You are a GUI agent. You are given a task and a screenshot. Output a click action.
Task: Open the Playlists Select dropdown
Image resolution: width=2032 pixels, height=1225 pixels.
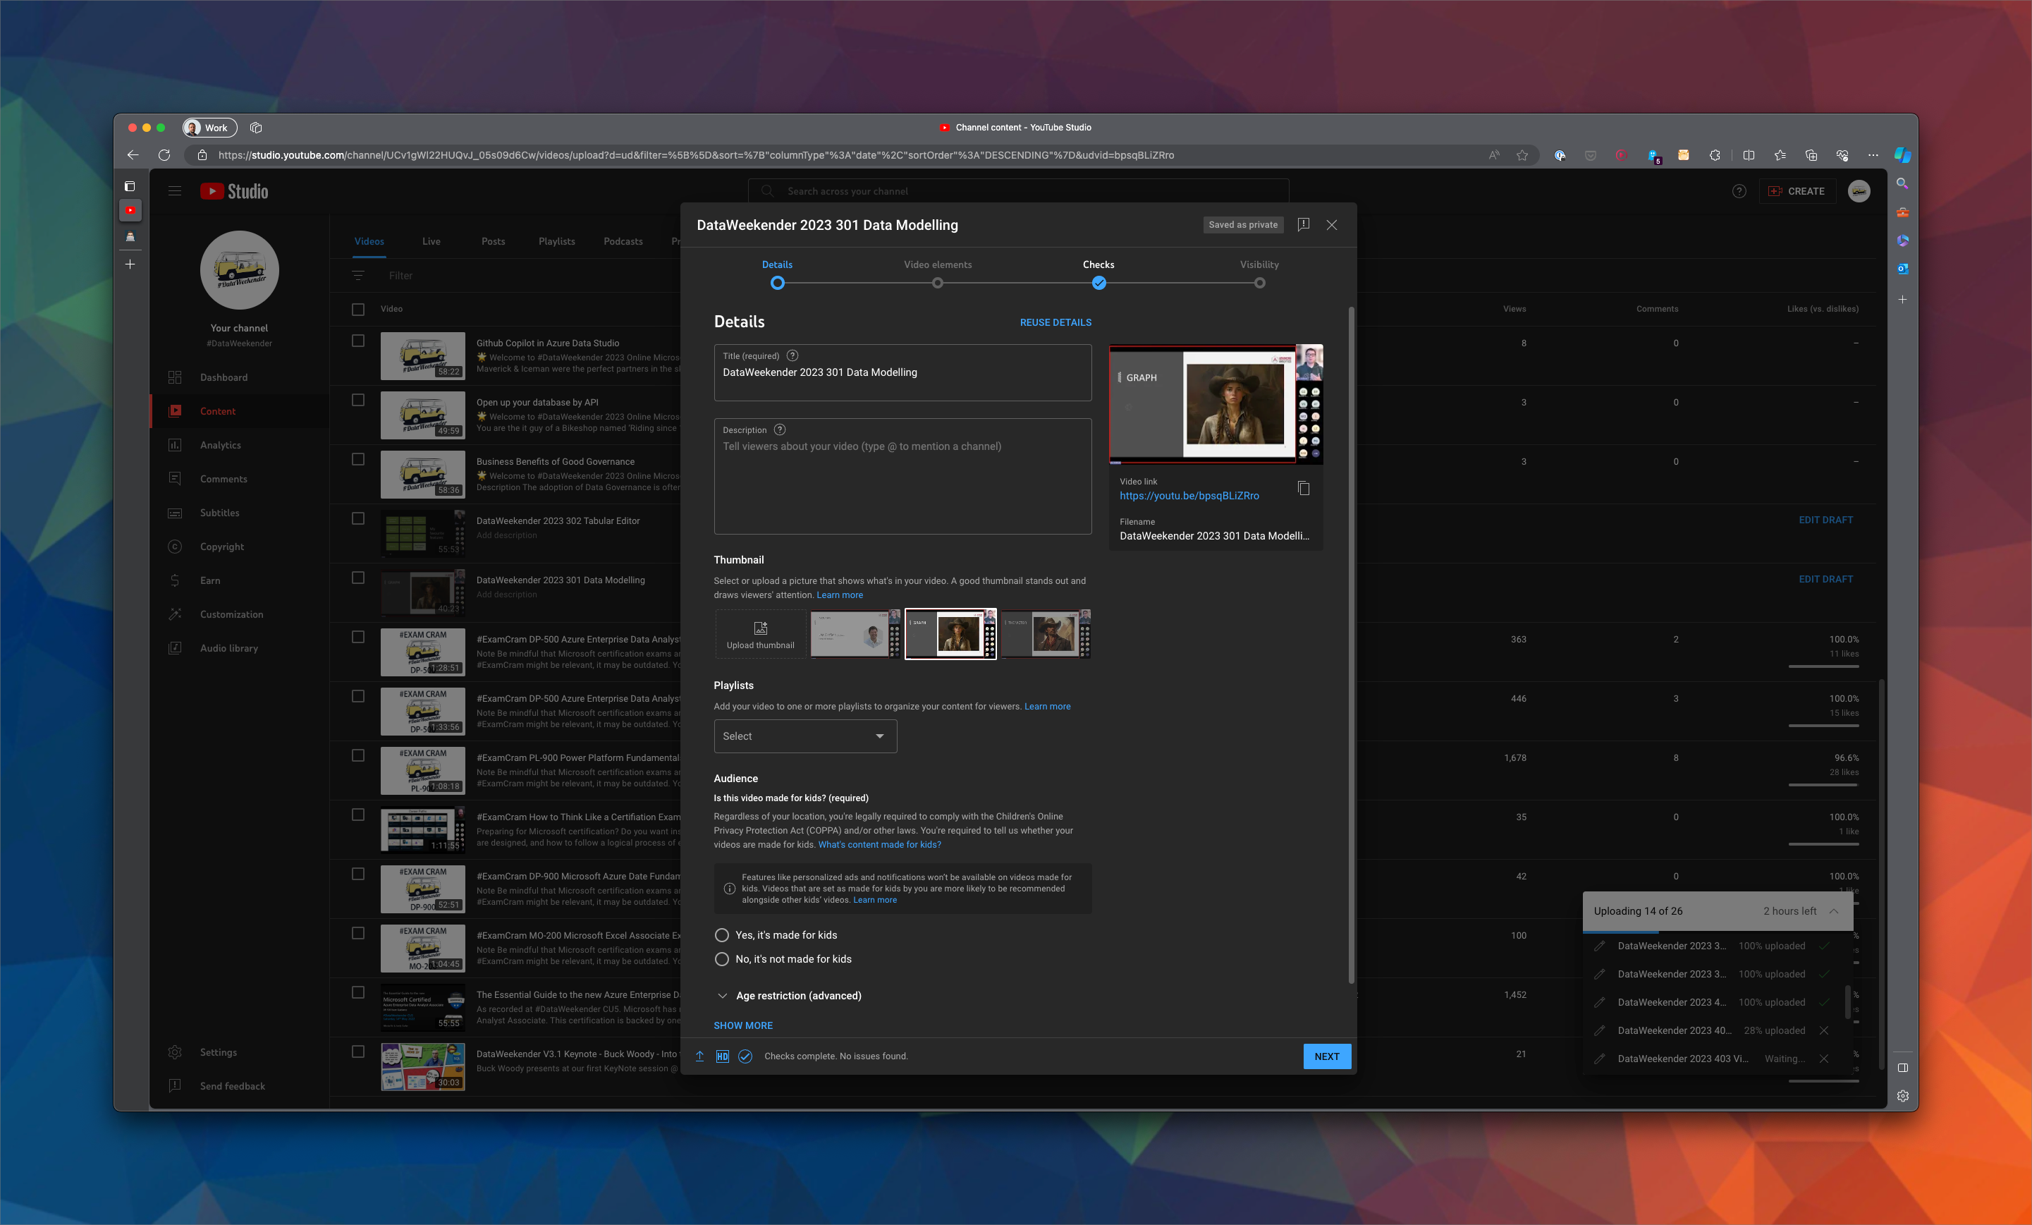click(805, 736)
